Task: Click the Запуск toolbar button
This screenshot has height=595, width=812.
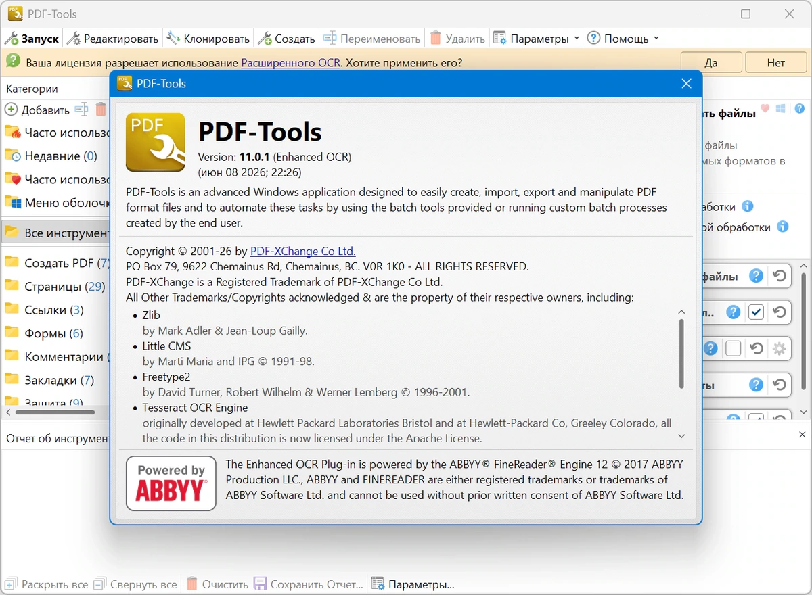Action: click(32, 39)
